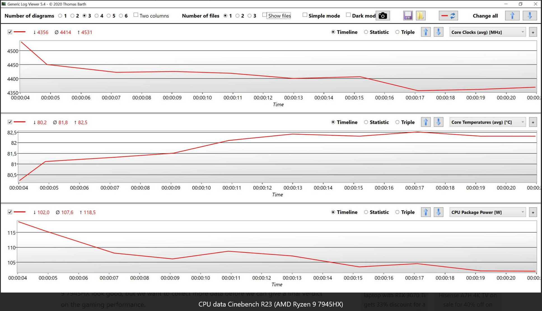This screenshot has width=542, height=311.
Task: Click the red line refresh colors button
Action: pyautogui.click(x=448, y=16)
